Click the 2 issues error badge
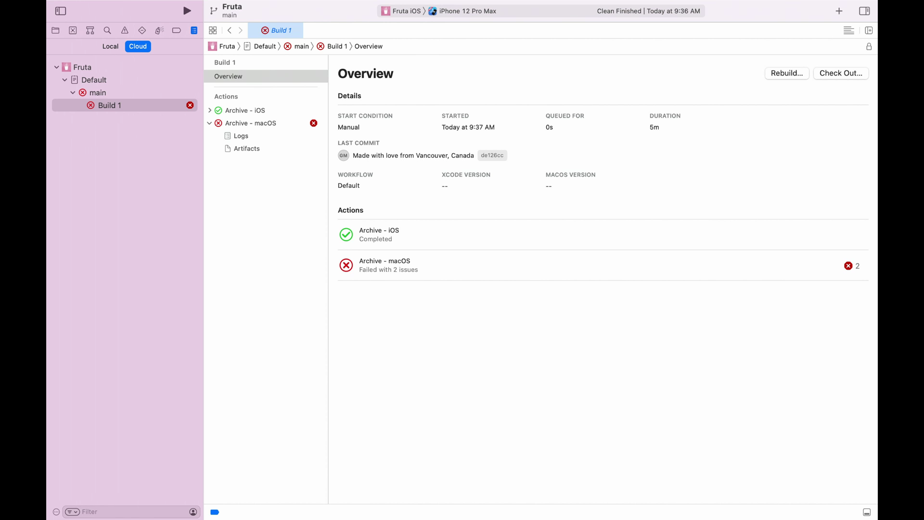 [852, 266]
